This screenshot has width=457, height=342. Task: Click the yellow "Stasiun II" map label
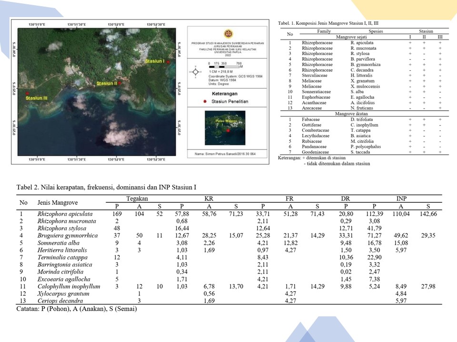pyautogui.click(x=107, y=84)
